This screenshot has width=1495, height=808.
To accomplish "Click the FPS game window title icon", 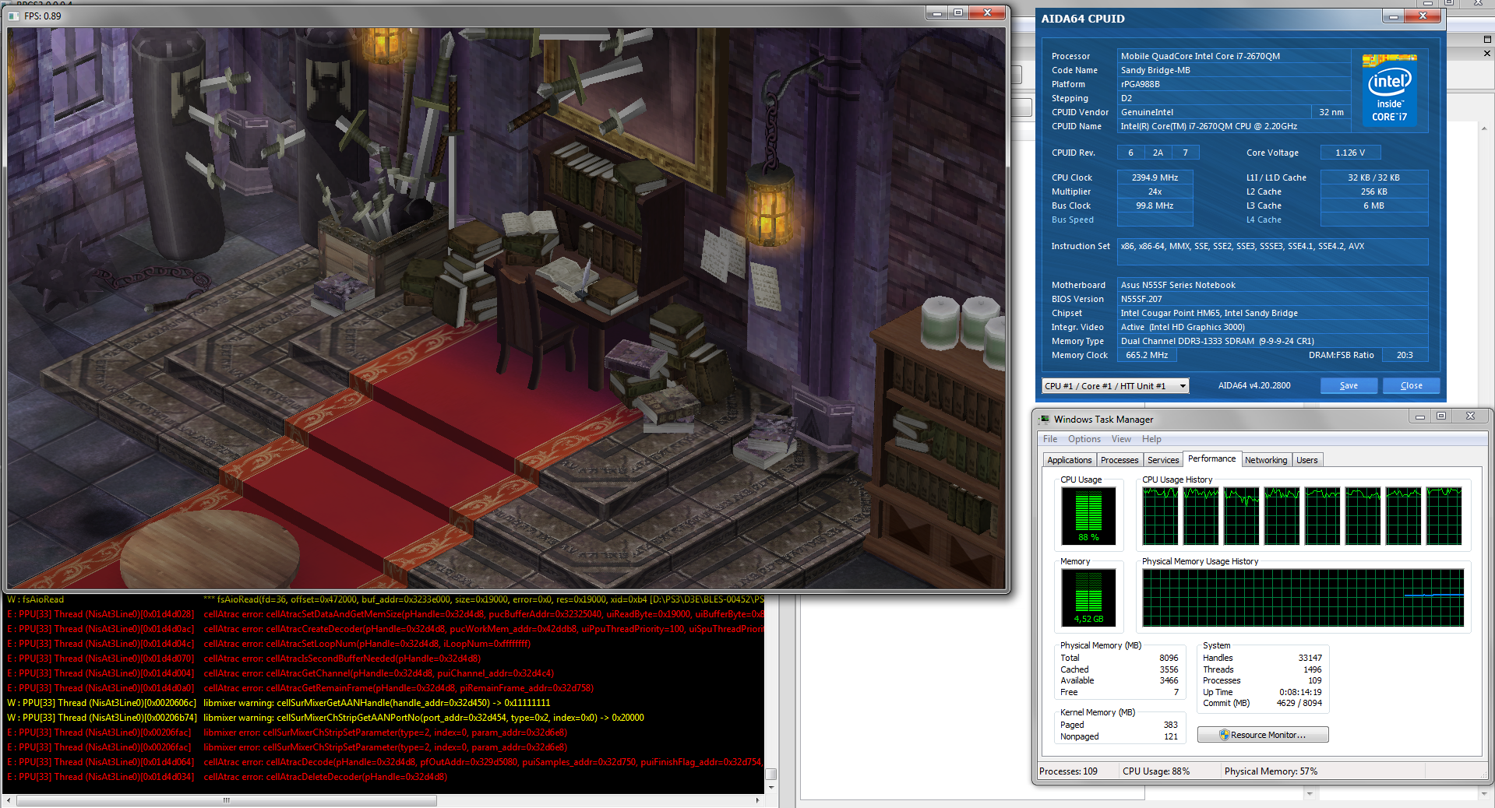I will click(13, 16).
